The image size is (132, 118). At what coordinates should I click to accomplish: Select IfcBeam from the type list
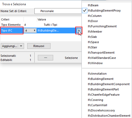107,5
